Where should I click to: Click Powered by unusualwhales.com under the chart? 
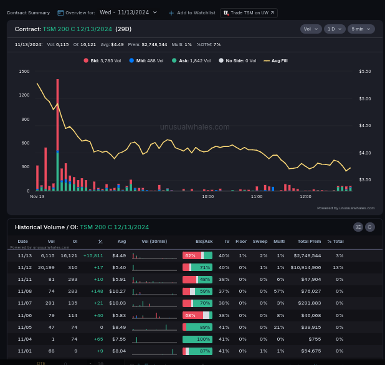coord(346,208)
